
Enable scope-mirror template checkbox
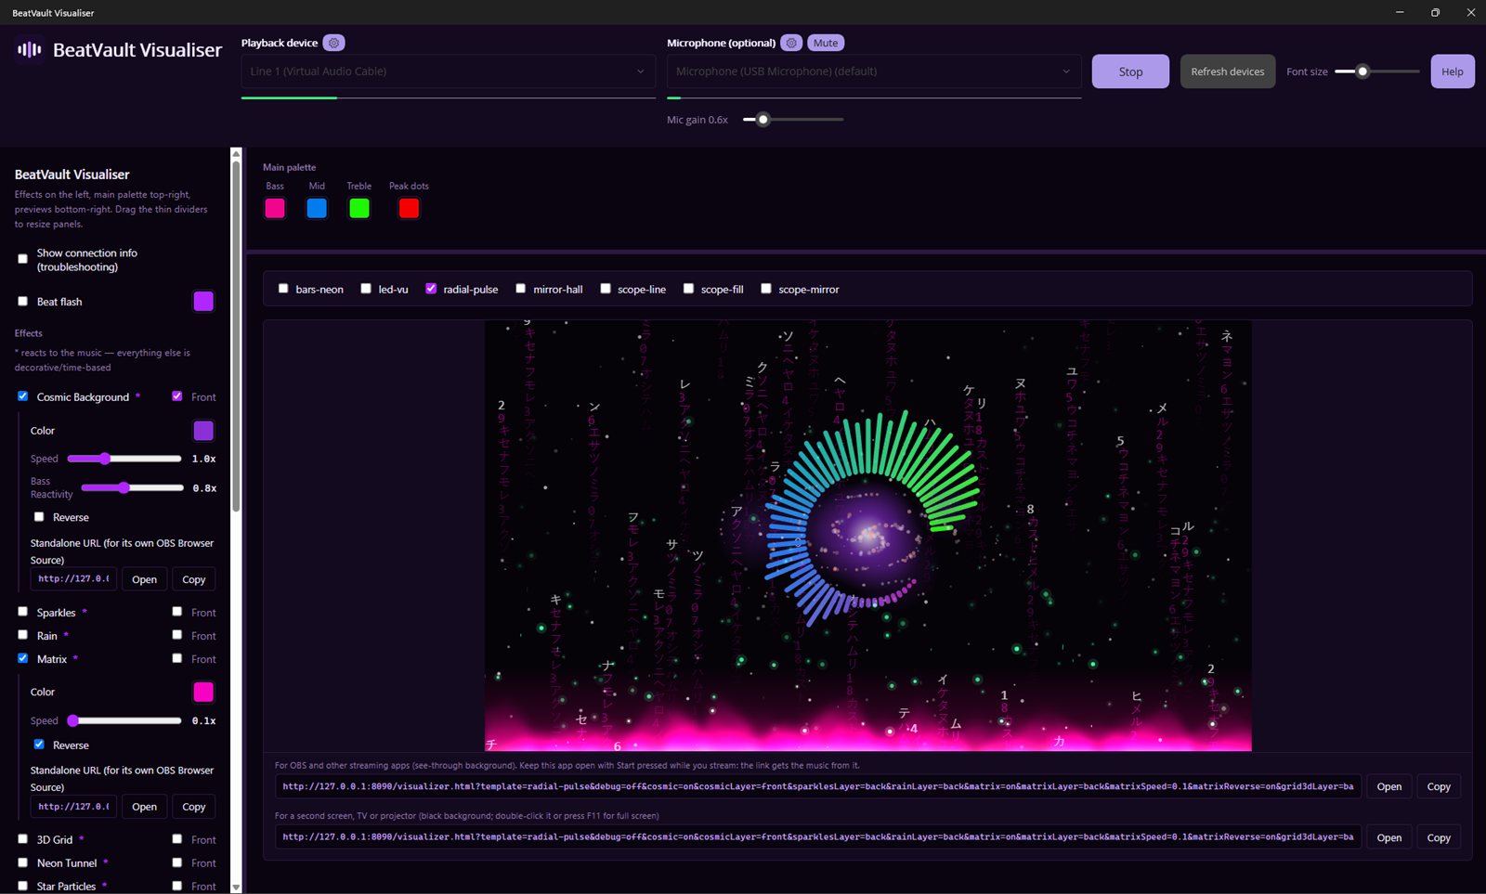coord(766,289)
